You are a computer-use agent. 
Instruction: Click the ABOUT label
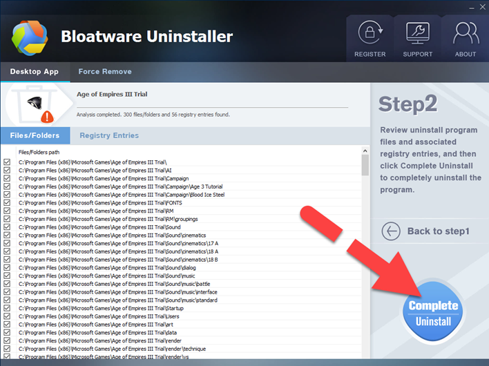466,55
